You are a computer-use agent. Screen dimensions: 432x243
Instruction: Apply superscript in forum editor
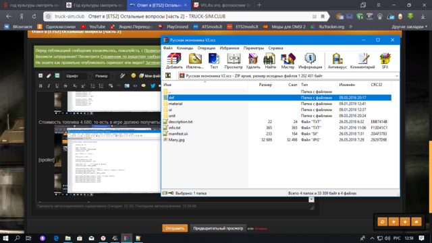coord(83,85)
